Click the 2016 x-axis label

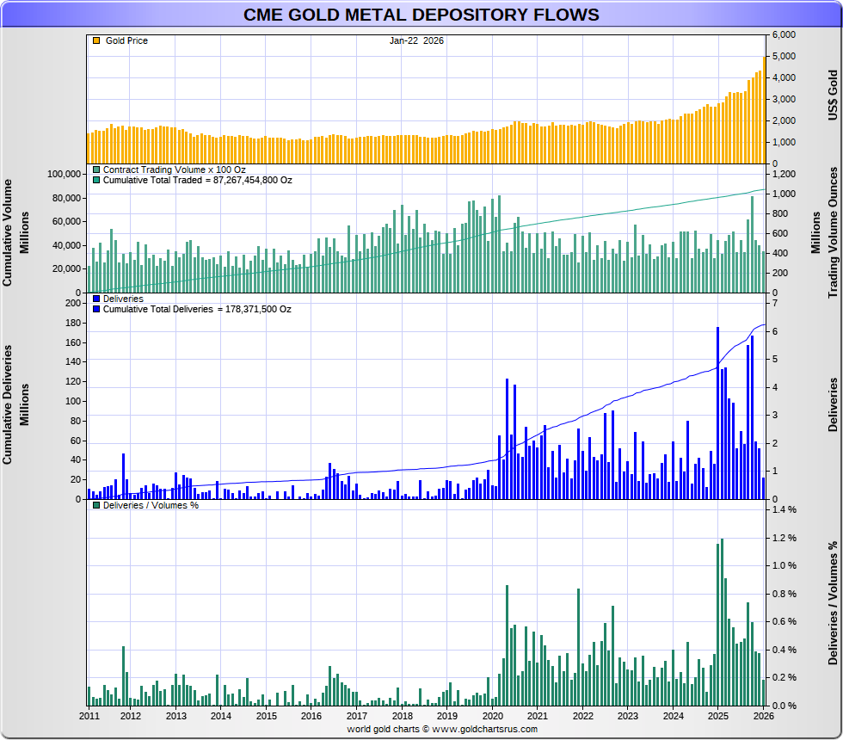click(311, 716)
